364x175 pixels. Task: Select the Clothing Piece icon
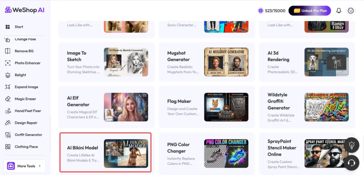tap(8, 147)
